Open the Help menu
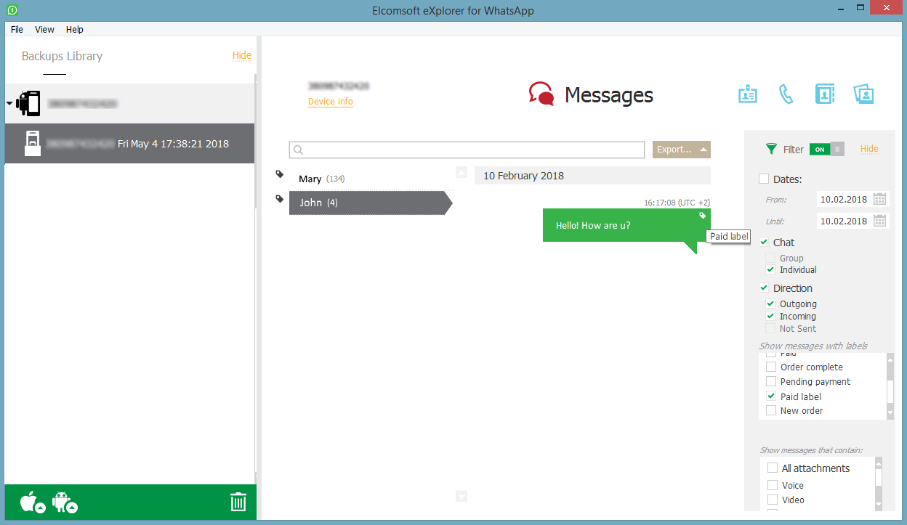This screenshot has width=907, height=525. (x=75, y=30)
